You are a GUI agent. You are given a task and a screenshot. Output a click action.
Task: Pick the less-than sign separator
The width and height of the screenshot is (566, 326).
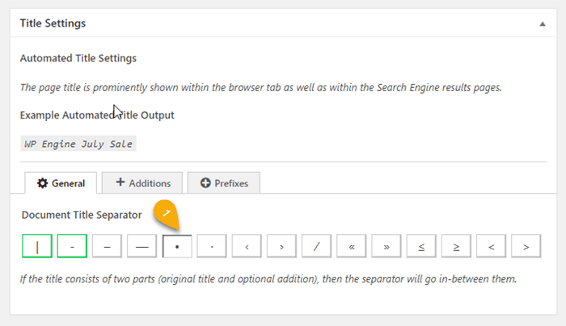pyautogui.click(x=491, y=246)
